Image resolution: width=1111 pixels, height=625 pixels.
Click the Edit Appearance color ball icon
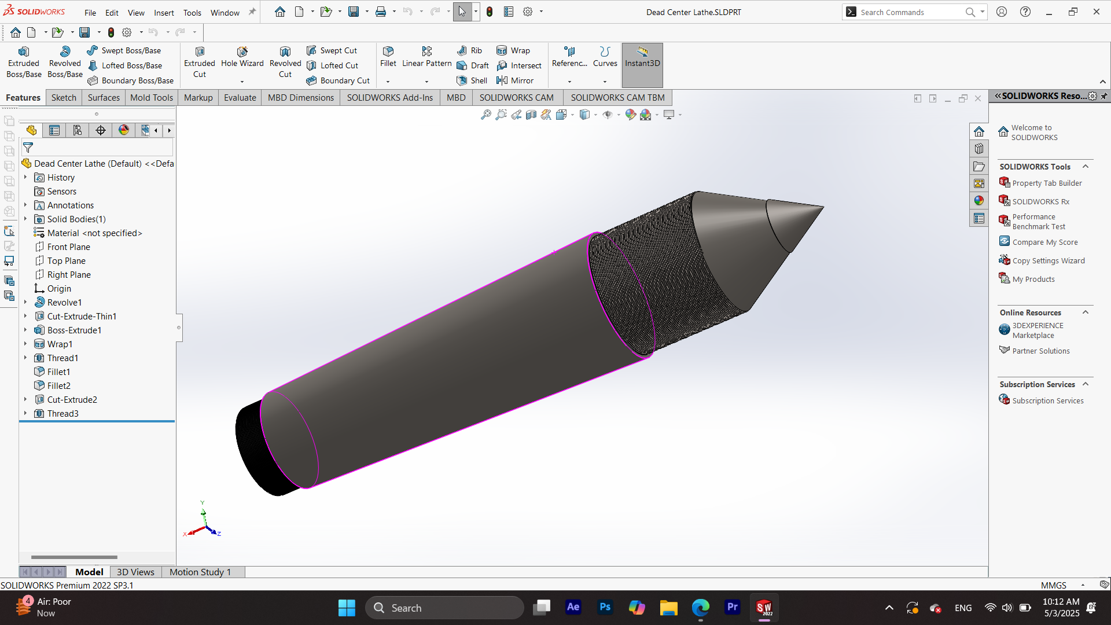tap(631, 115)
